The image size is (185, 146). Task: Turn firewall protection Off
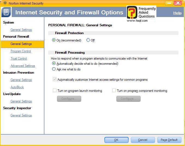pos(88,40)
